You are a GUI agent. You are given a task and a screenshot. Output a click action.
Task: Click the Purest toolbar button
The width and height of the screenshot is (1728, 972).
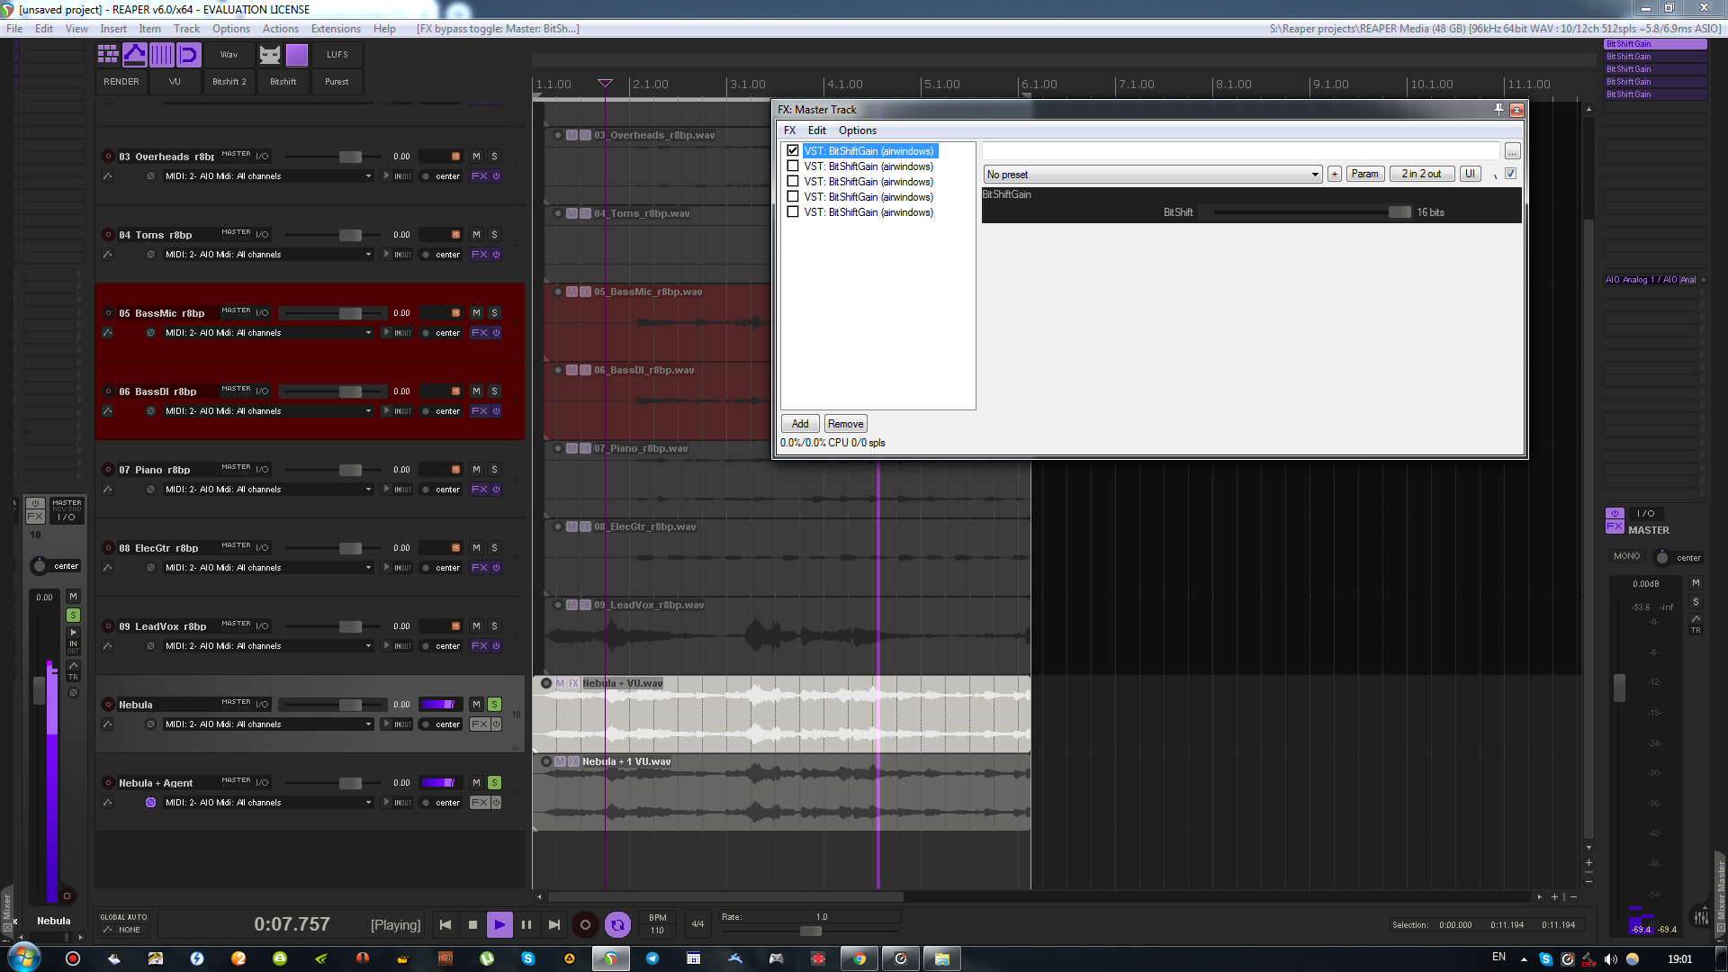pos(337,82)
